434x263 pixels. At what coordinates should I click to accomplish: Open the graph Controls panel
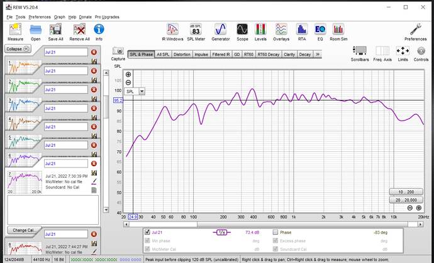pos(421,53)
